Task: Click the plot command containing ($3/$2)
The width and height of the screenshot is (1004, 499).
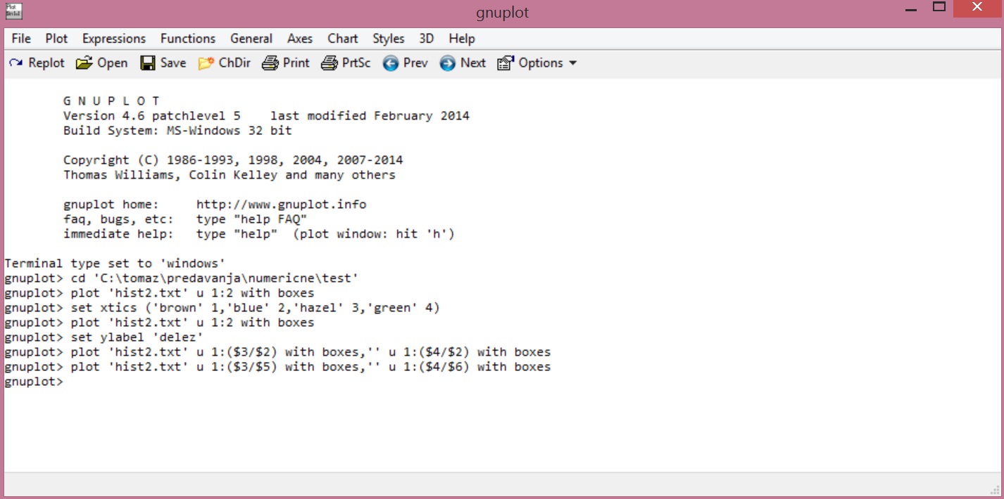Action: (x=277, y=352)
